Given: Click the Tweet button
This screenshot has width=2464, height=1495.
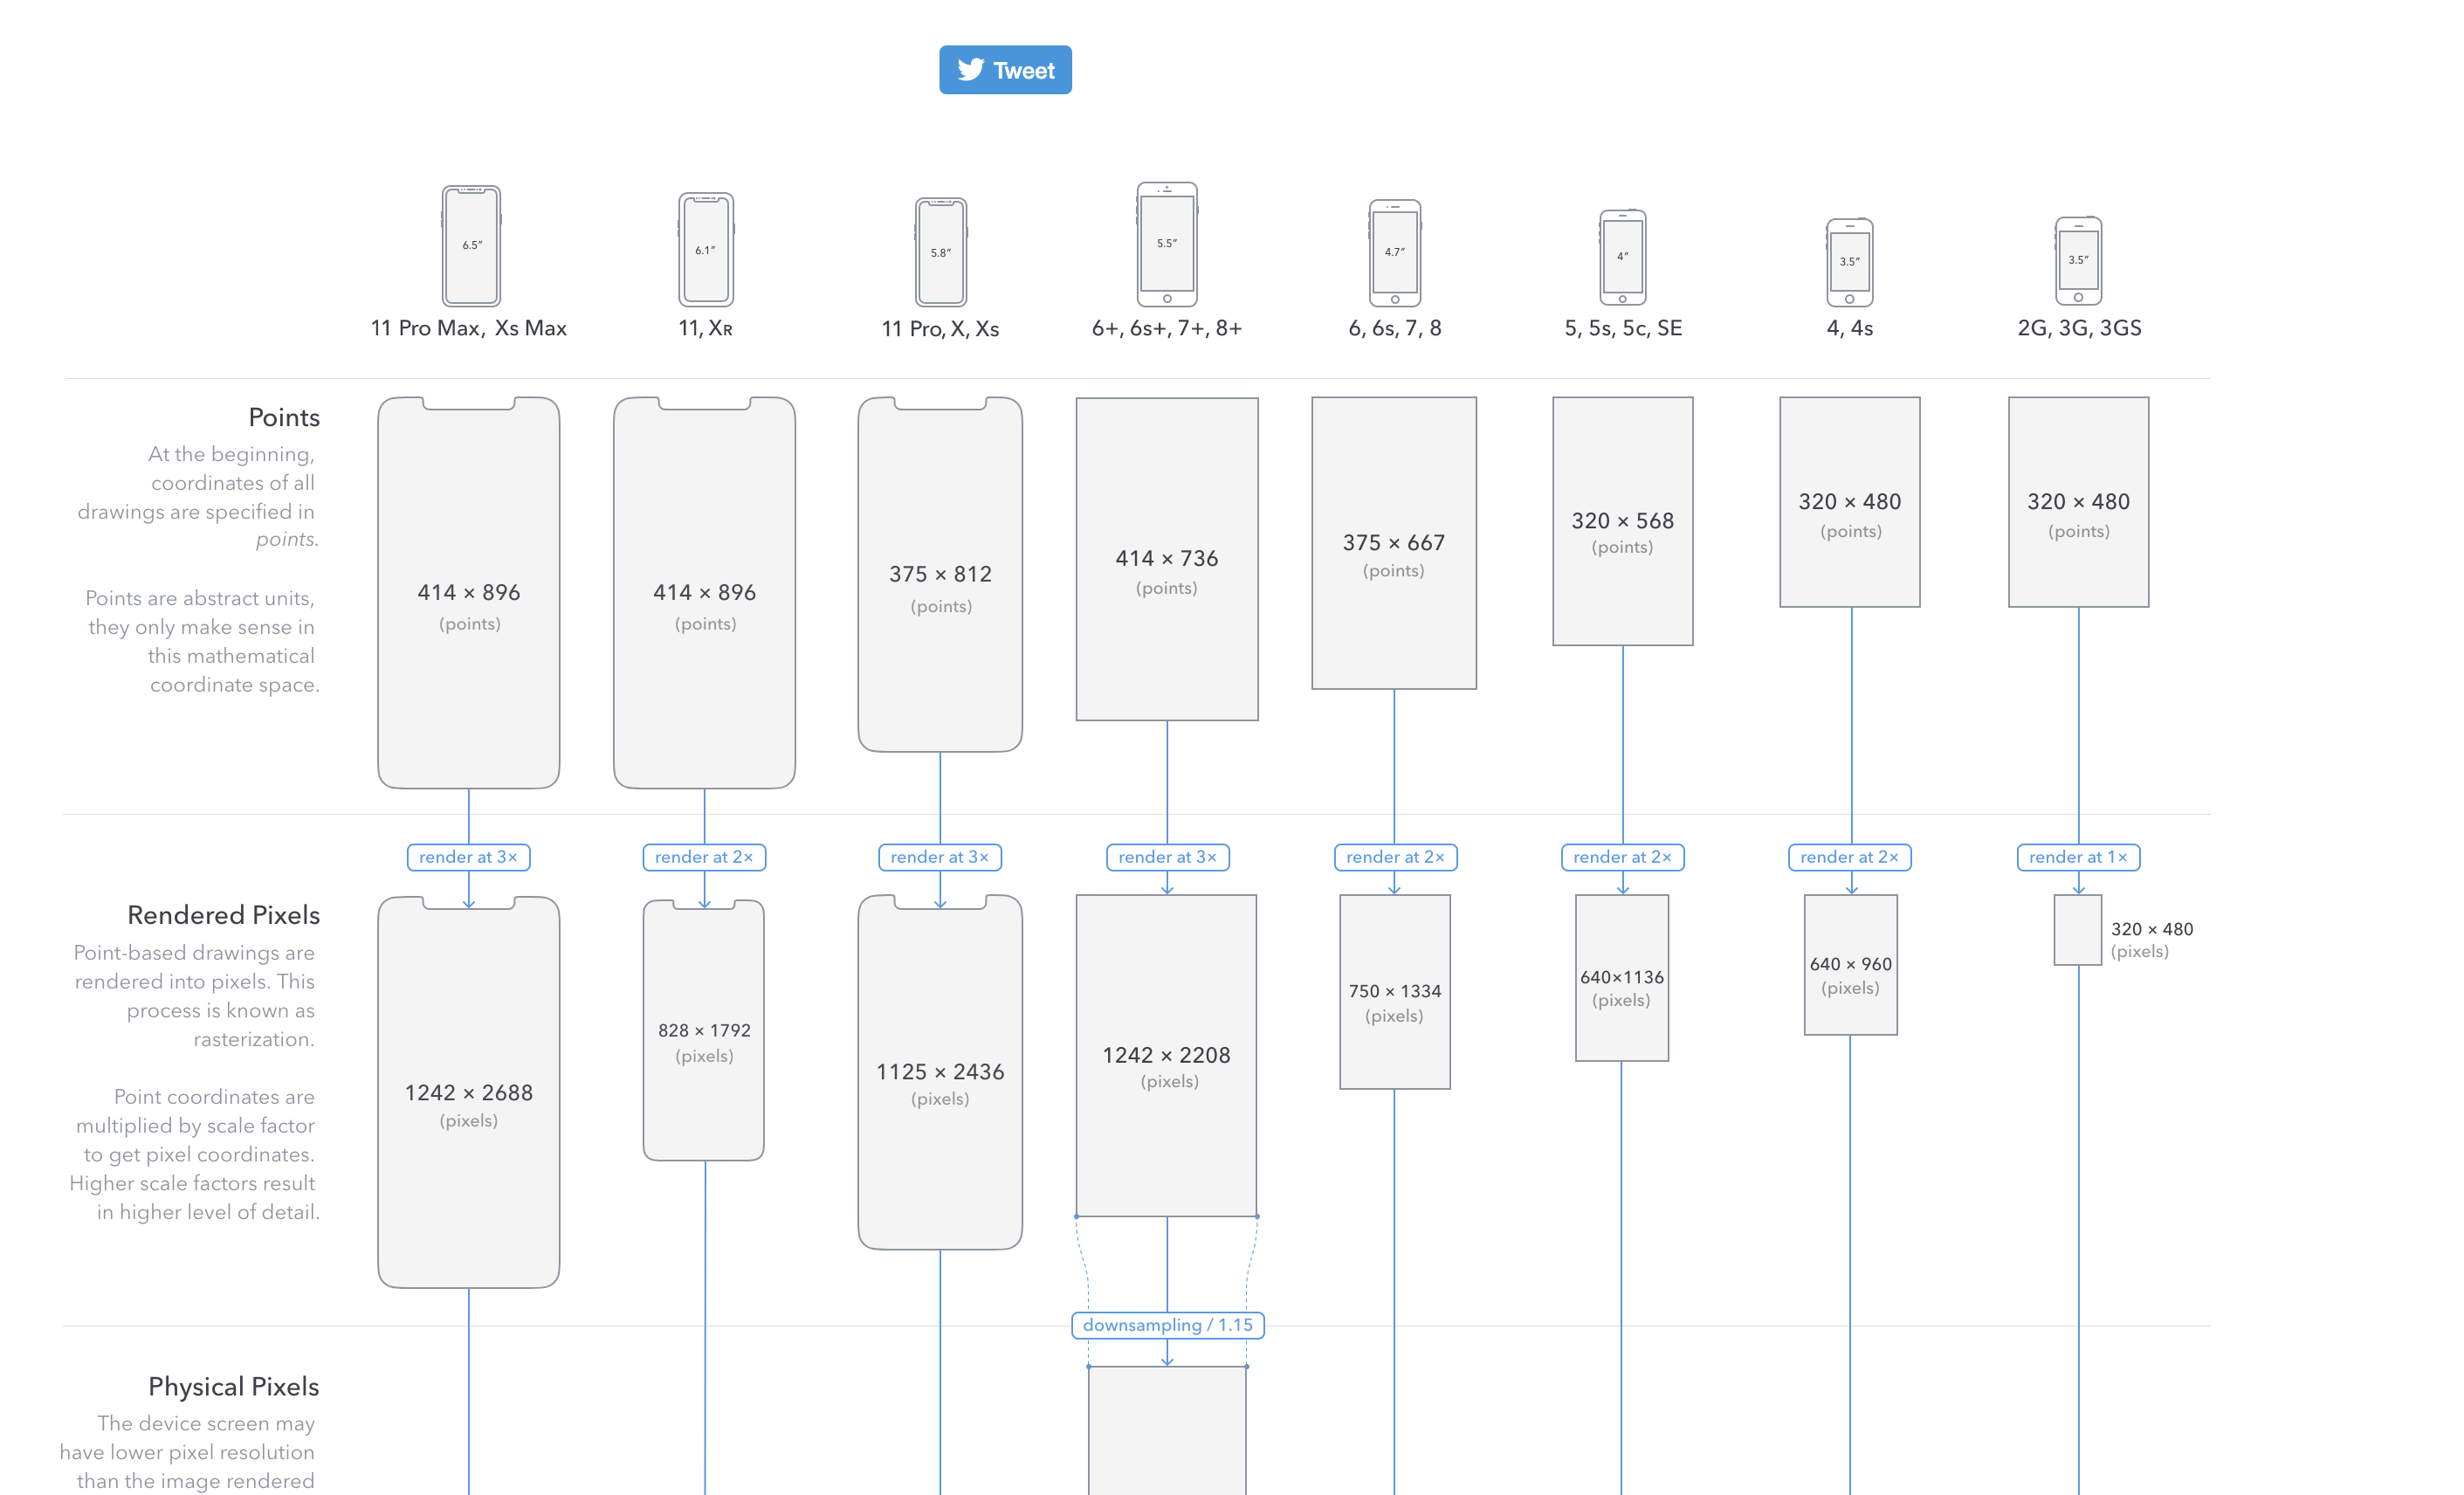Looking at the screenshot, I should click(1005, 70).
